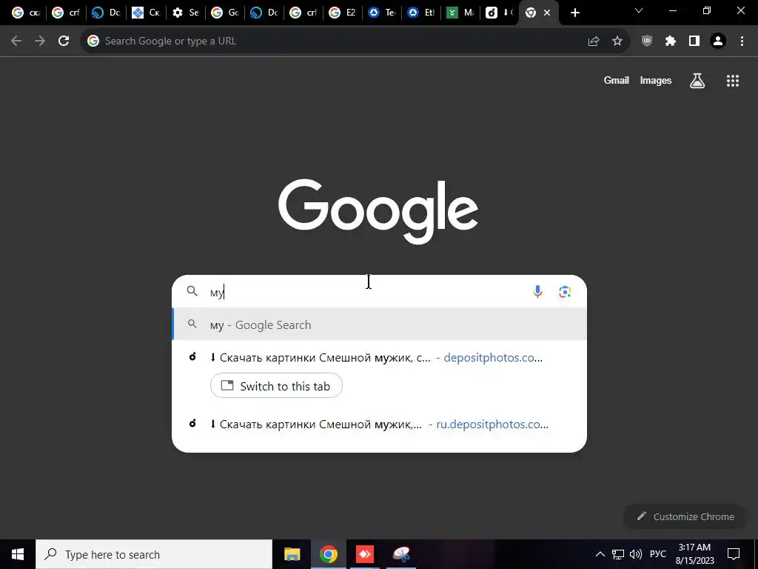The image size is (758, 569).
Task: Click Chrome icon in taskbar
Action: (x=328, y=554)
